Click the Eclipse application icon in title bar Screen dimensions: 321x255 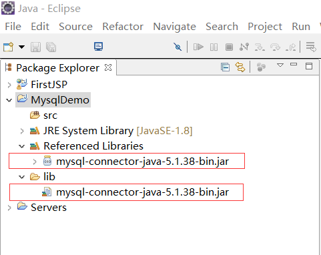8,8
